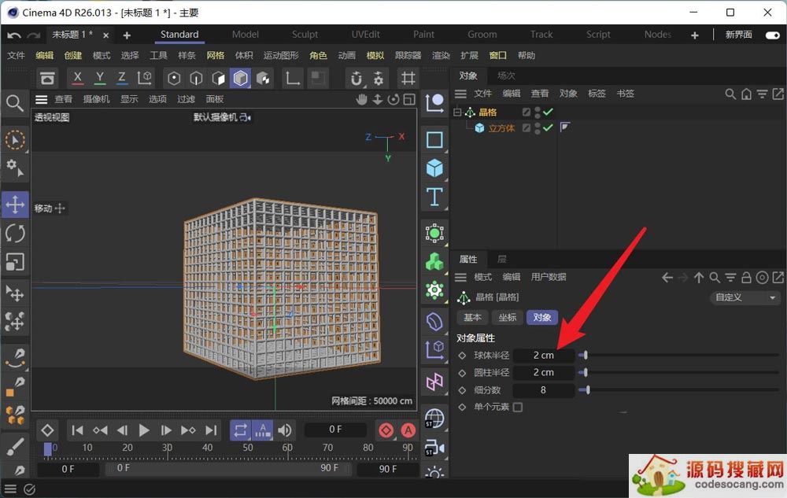Image resolution: width=787 pixels, height=498 pixels.
Task: Lock the X axis icon
Action: click(x=77, y=78)
